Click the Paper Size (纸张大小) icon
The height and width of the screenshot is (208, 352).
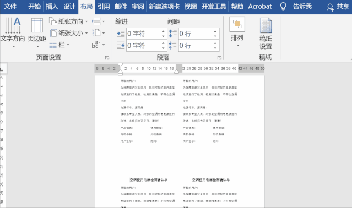pyautogui.click(x=53, y=33)
